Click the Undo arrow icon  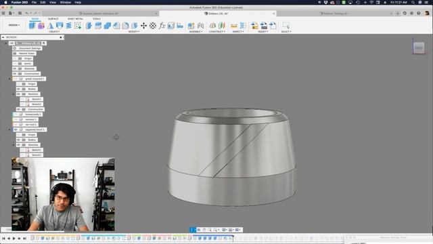click(27, 14)
